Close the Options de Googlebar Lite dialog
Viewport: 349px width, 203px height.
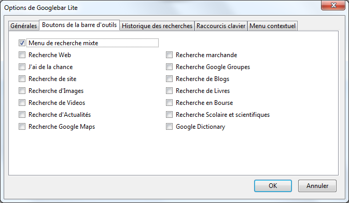click(x=333, y=5)
